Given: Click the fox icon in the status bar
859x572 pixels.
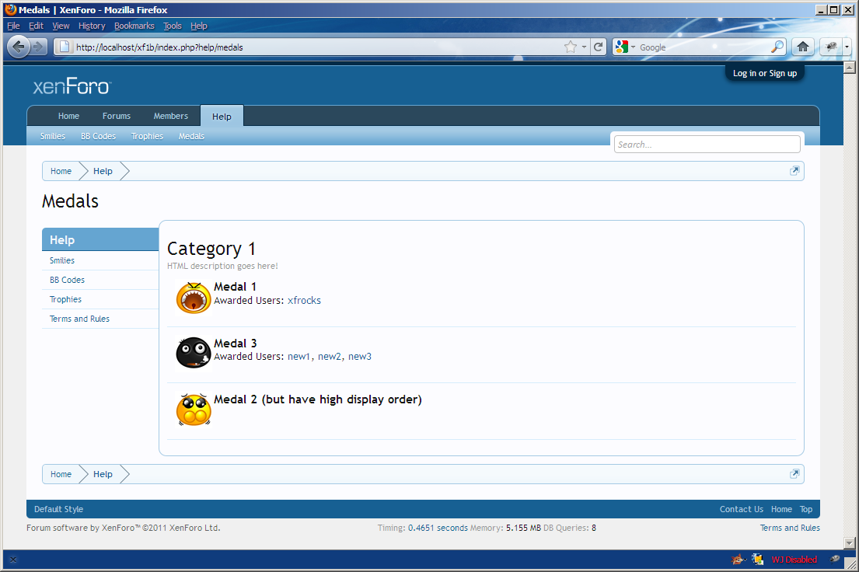Looking at the screenshot, I should [x=738, y=559].
